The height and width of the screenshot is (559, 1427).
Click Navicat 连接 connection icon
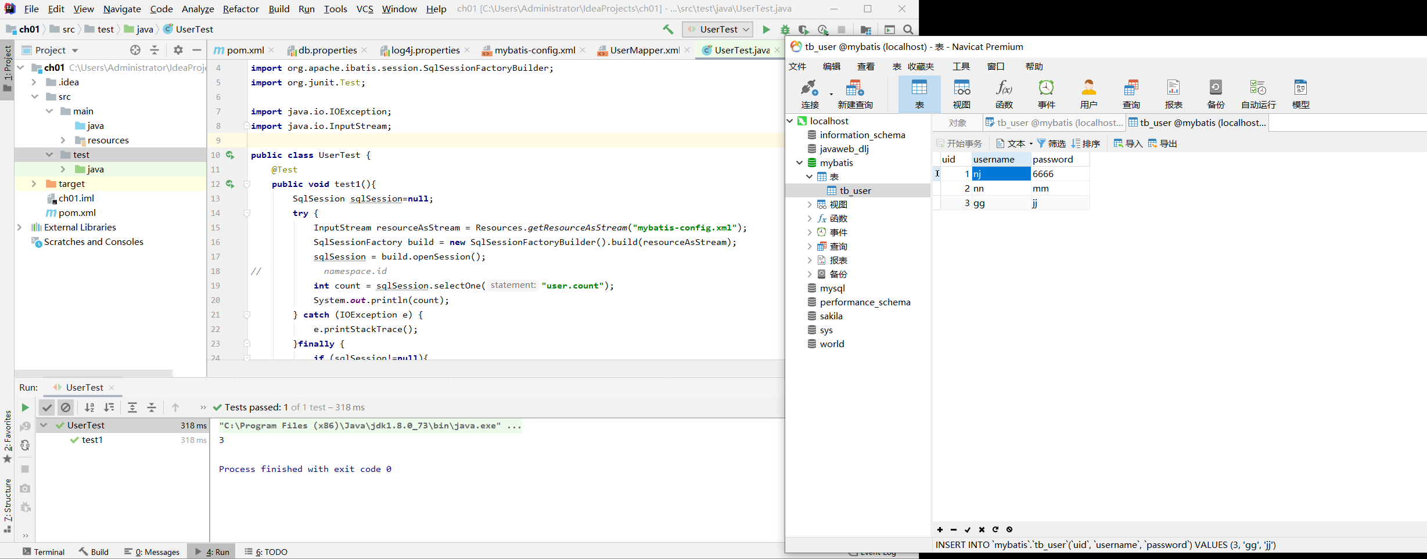click(810, 93)
